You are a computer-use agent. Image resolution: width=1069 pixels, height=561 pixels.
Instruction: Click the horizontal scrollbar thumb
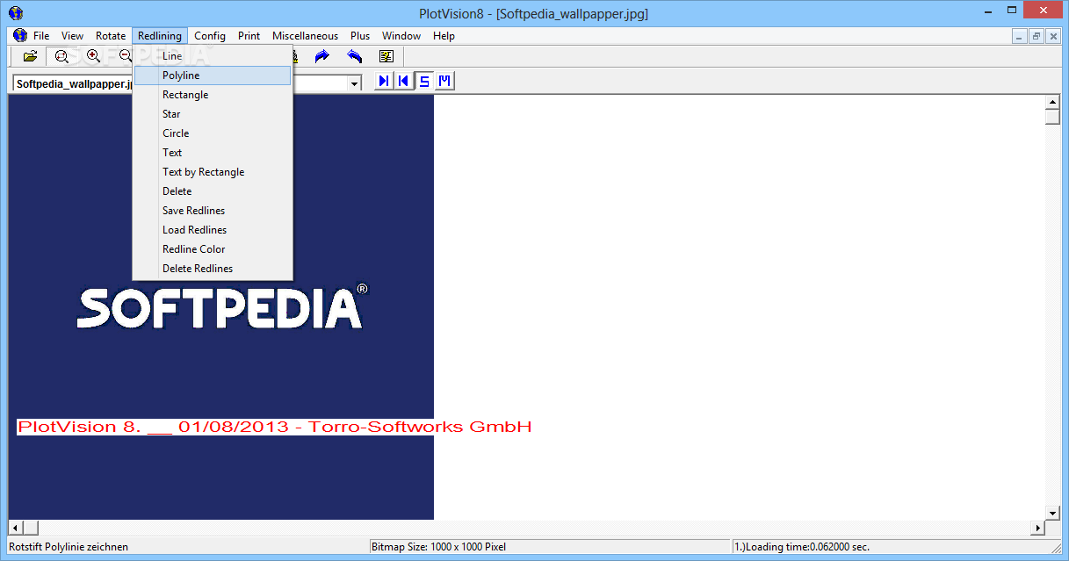31,528
